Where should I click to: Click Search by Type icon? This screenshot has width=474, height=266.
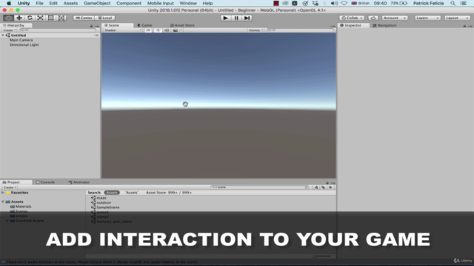[316, 187]
